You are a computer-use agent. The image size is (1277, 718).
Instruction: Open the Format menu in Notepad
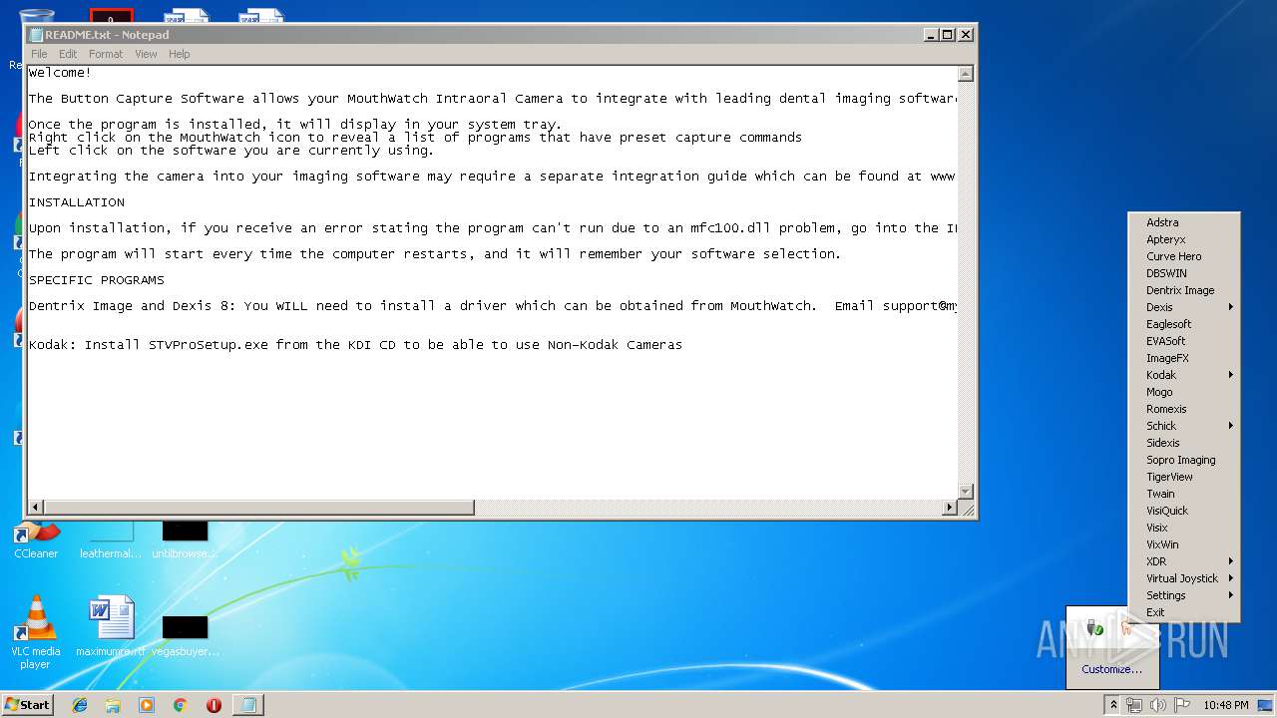click(x=106, y=54)
